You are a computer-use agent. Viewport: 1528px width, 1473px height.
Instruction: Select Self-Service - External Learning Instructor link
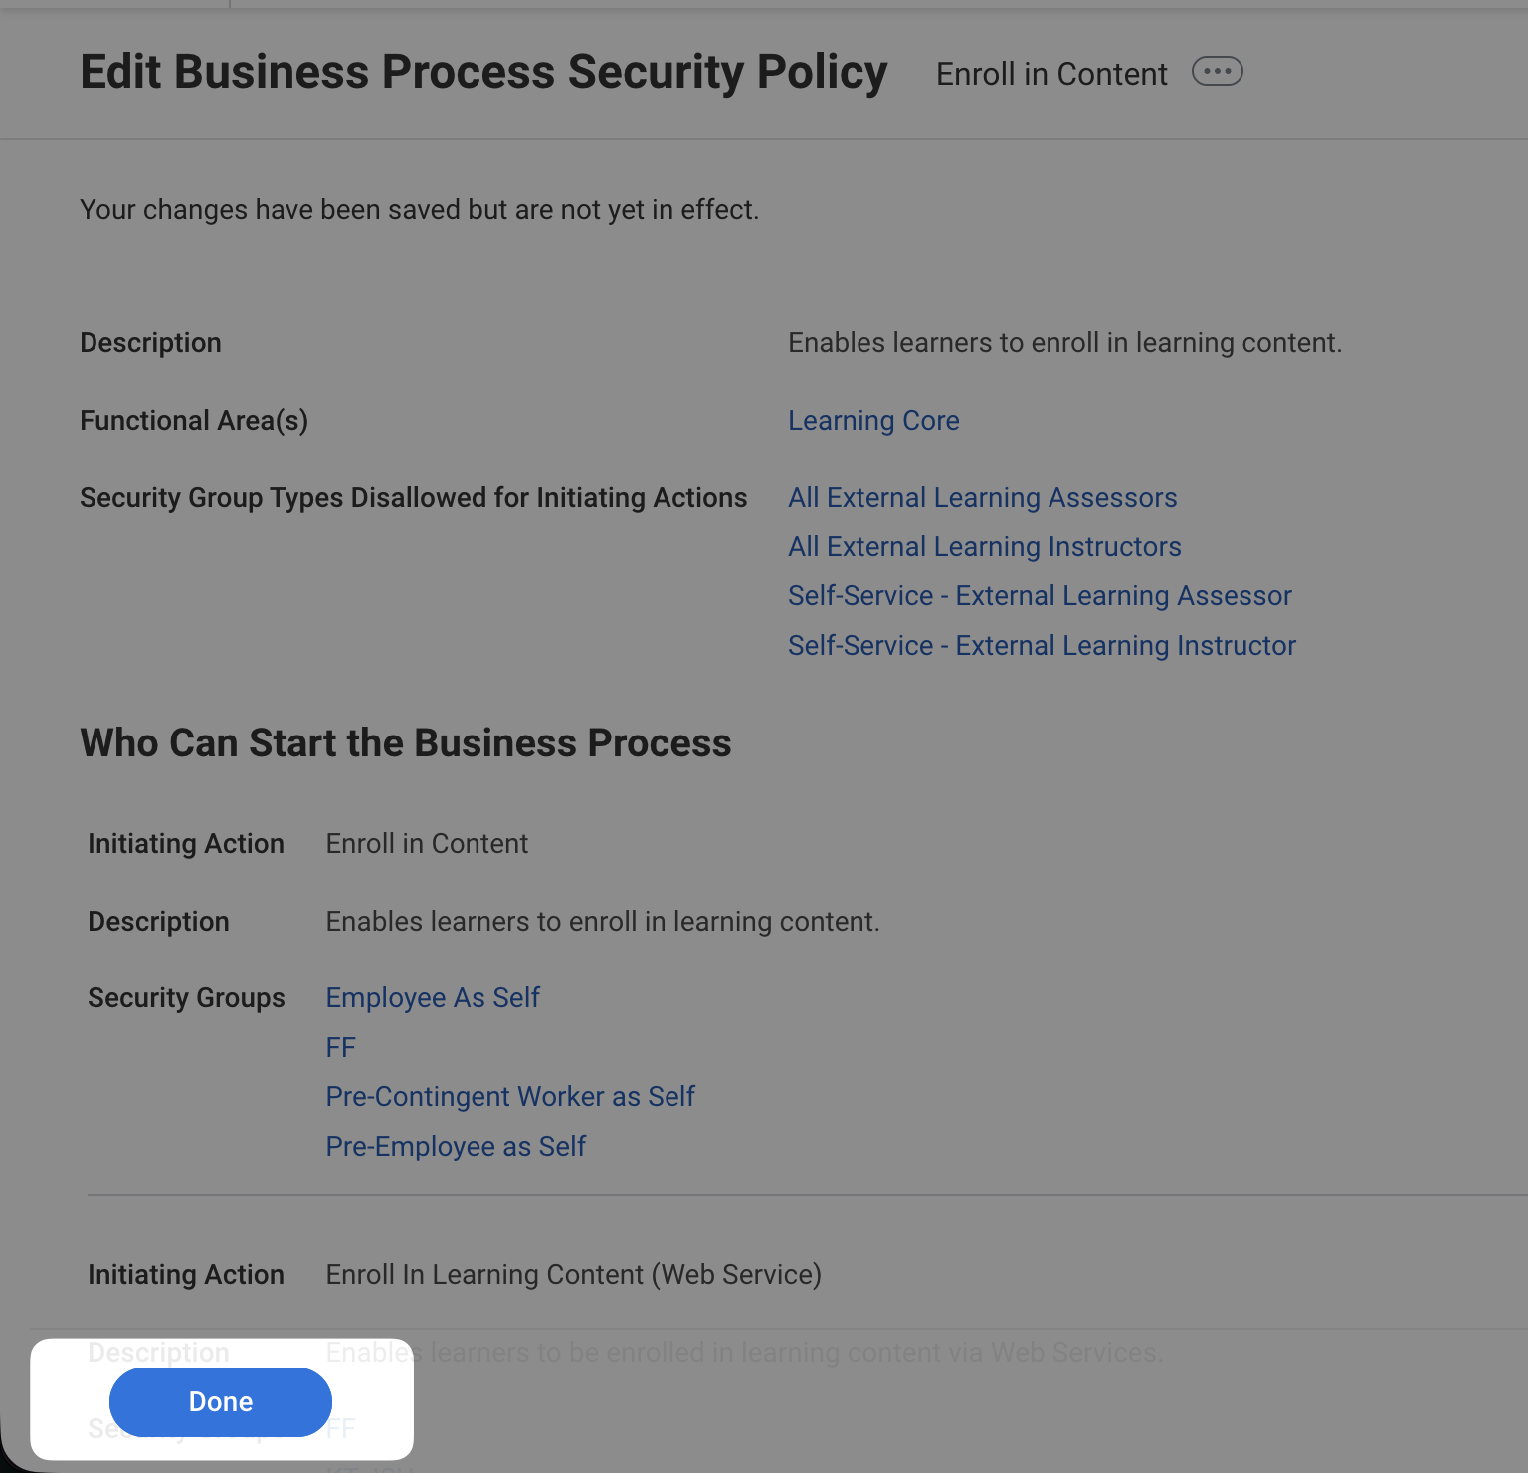coord(1042,646)
